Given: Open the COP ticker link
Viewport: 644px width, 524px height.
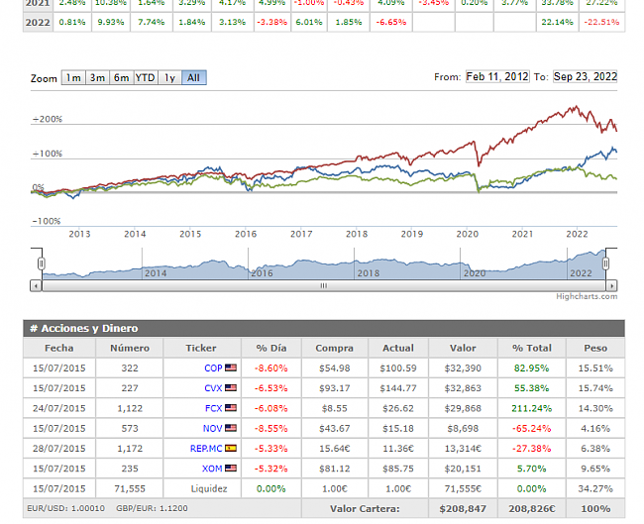Looking at the screenshot, I should click(213, 367).
